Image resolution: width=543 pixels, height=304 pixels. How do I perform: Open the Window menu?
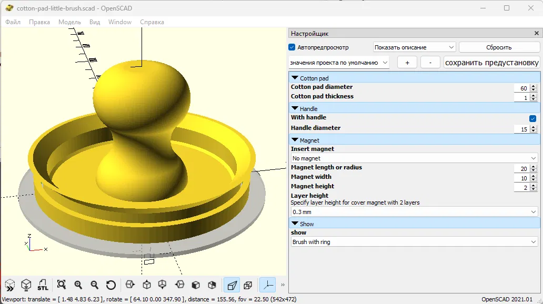coord(120,22)
